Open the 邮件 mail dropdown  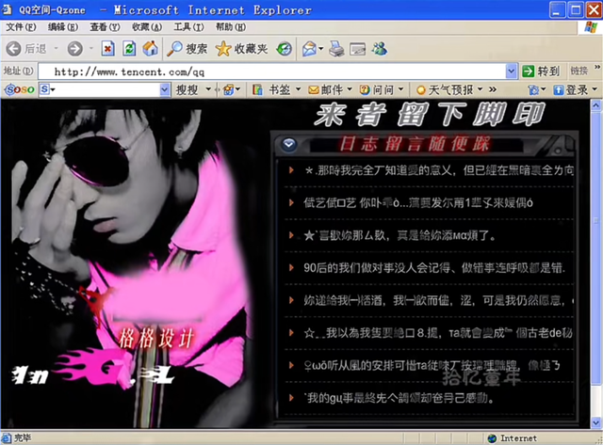coord(350,89)
